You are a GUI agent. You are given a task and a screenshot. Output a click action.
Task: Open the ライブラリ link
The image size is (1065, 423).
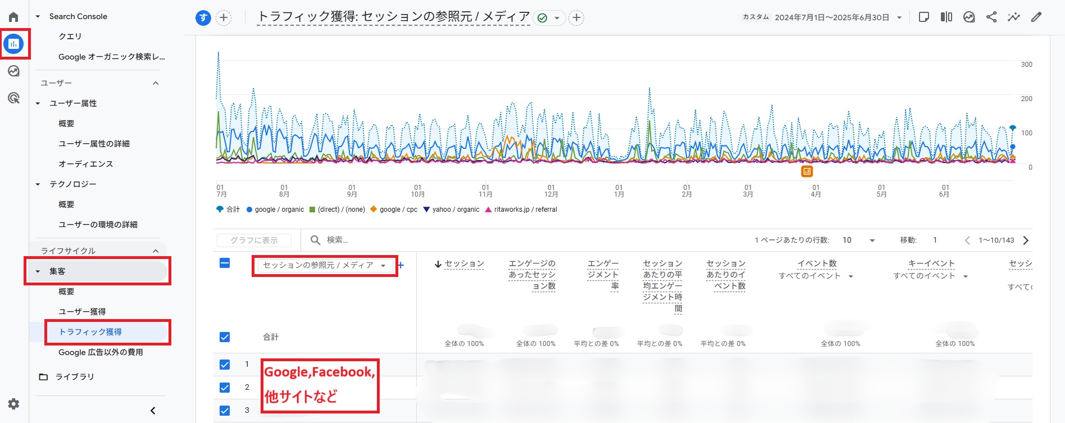74,377
